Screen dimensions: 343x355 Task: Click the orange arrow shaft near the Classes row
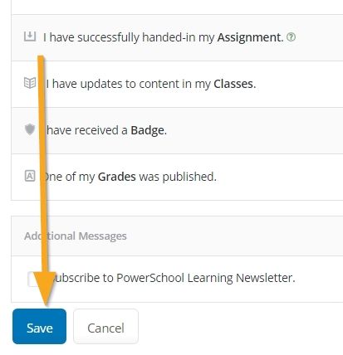pos(42,84)
